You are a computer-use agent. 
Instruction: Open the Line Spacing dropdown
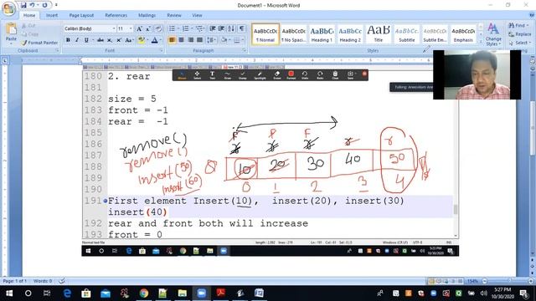(212, 40)
